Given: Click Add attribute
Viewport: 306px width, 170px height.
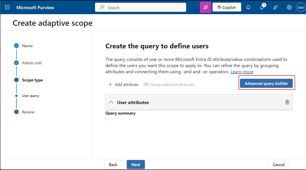Looking at the screenshot, I should (123, 85).
